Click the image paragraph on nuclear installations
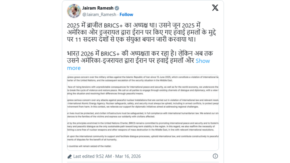 click(143, 103)
